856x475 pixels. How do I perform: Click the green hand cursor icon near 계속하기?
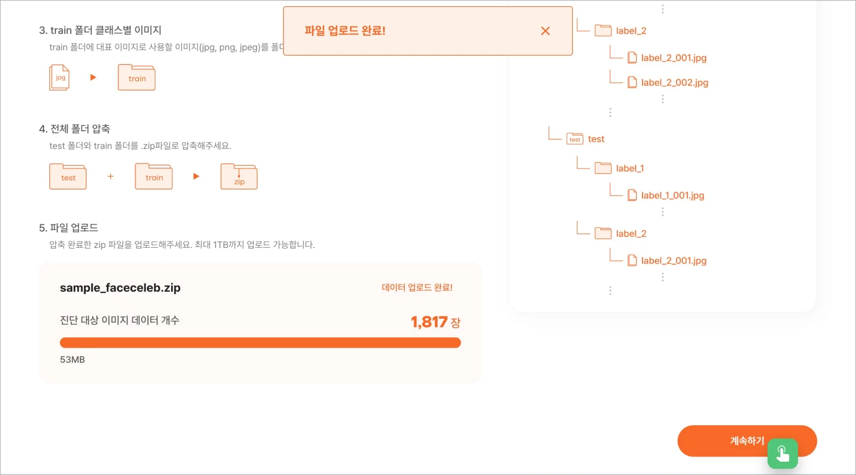782,453
